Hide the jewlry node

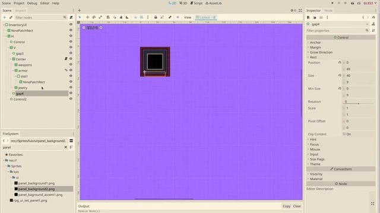[71, 88]
